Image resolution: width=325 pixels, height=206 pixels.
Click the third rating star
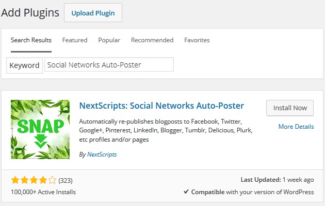pyautogui.click(x=34, y=180)
